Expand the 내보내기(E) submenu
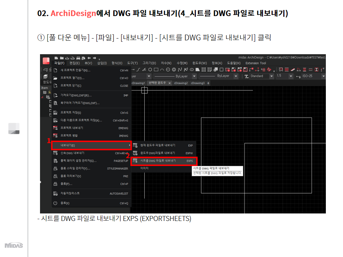Viewport: 343px width, 257px height. coord(91,145)
